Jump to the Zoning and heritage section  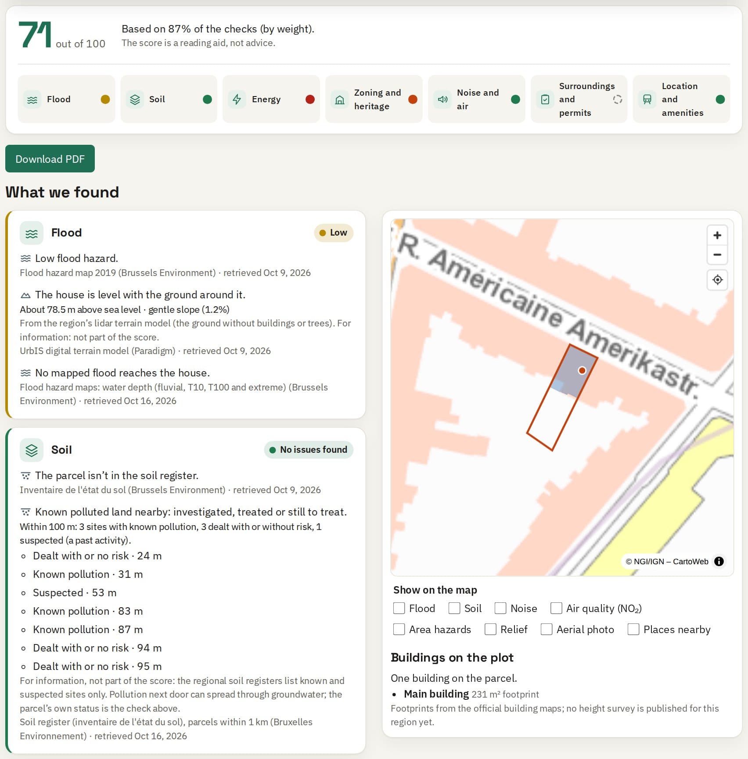coord(374,99)
